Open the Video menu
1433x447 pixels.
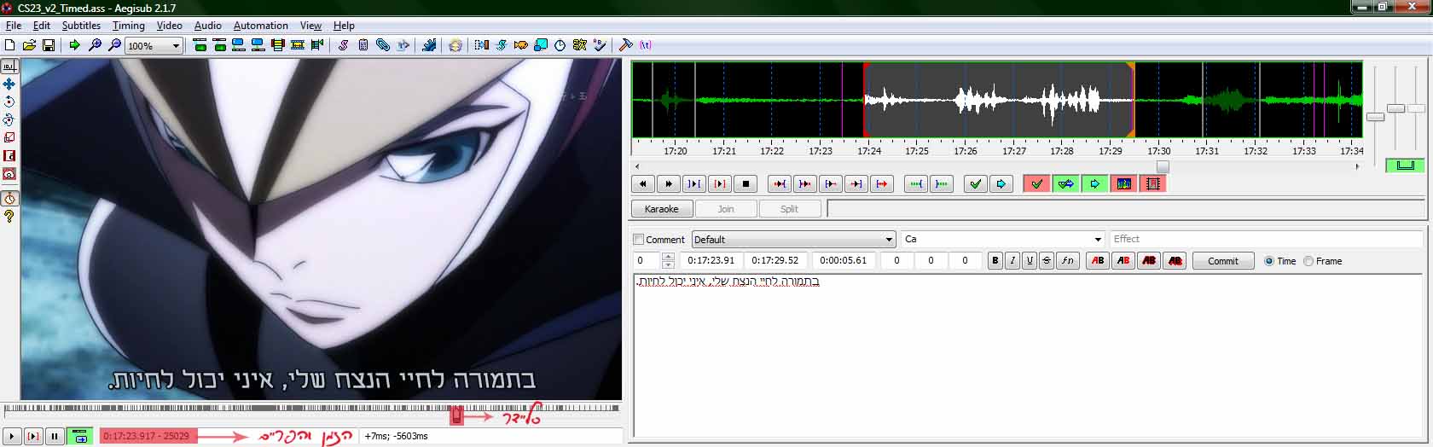169,26
